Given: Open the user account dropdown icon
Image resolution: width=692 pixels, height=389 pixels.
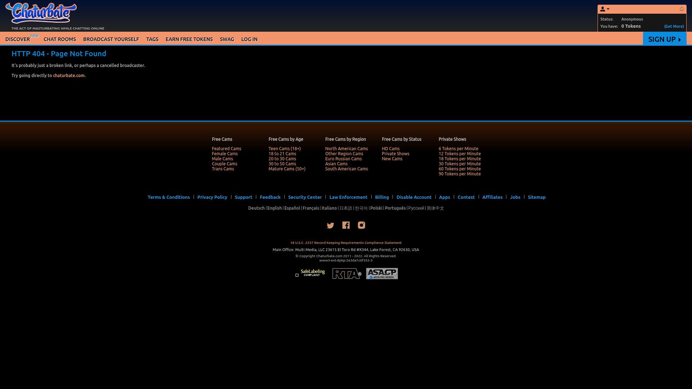Looking at the screenshot, I should (605, 9).
